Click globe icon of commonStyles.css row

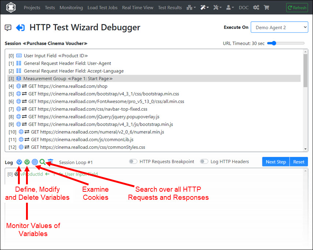(x=21, y=147)
